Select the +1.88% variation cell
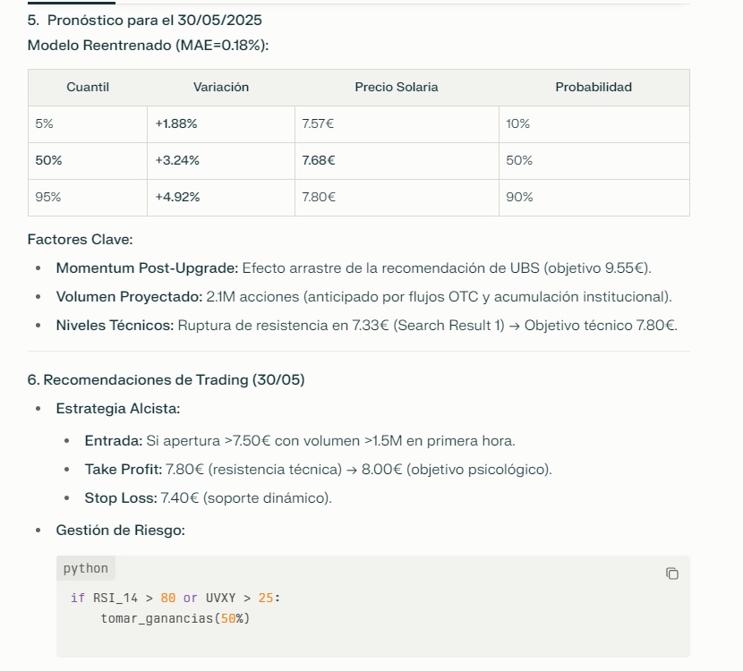This screenshot has width=743, height=671. pyautogui.click(x=221, y=124)
